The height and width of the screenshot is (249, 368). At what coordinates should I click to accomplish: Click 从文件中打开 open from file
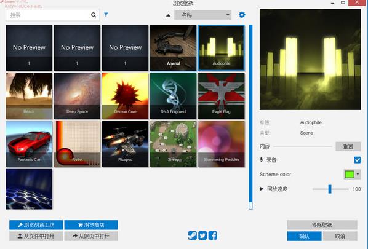(x=36, y=236)
